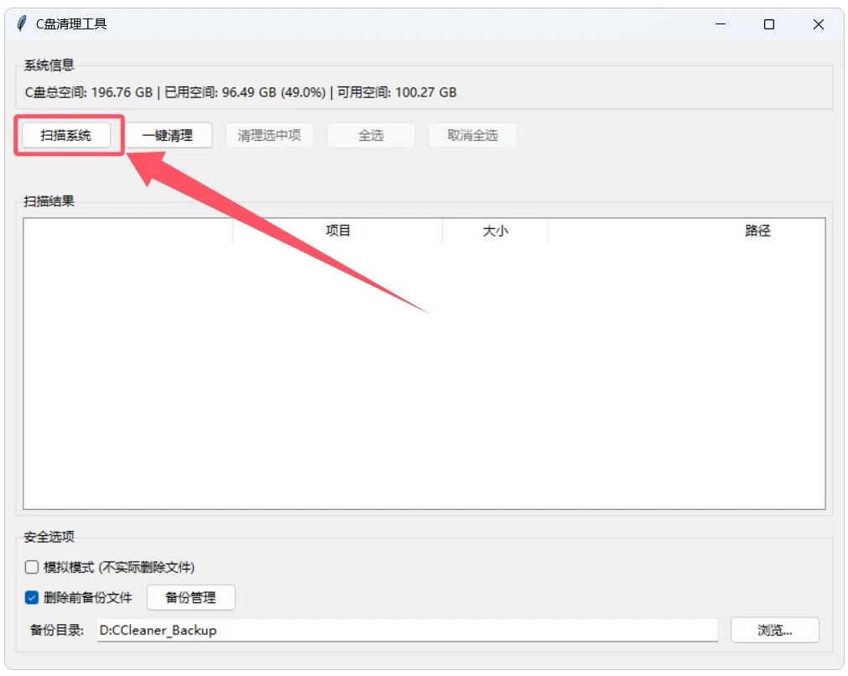Click the 清理选中项 clean selected button
Viewport: 848px width, 676px height.
click(268, 135)
